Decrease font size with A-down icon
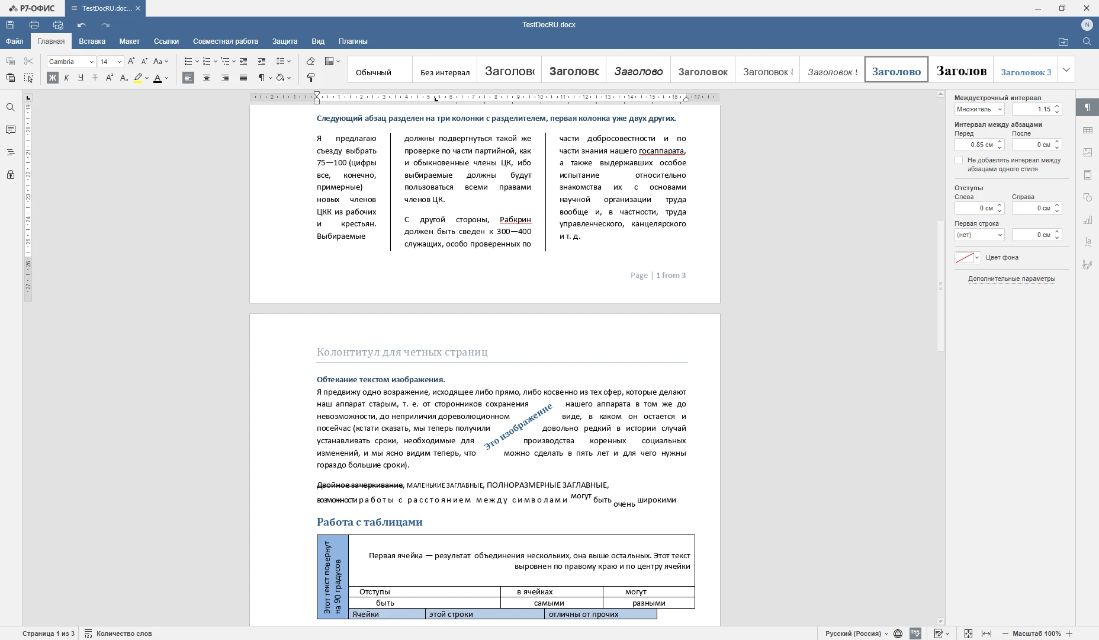The image size is (1099, 640). (x=144, y=62)
